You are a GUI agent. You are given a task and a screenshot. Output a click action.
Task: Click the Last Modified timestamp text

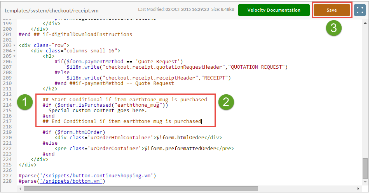coord(173,9)
